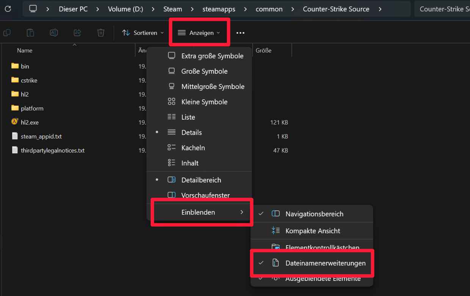Viewport: 470px width, 296px height.
Task: Select Mittelgroße Symbole view
Action: pos(199,87)
